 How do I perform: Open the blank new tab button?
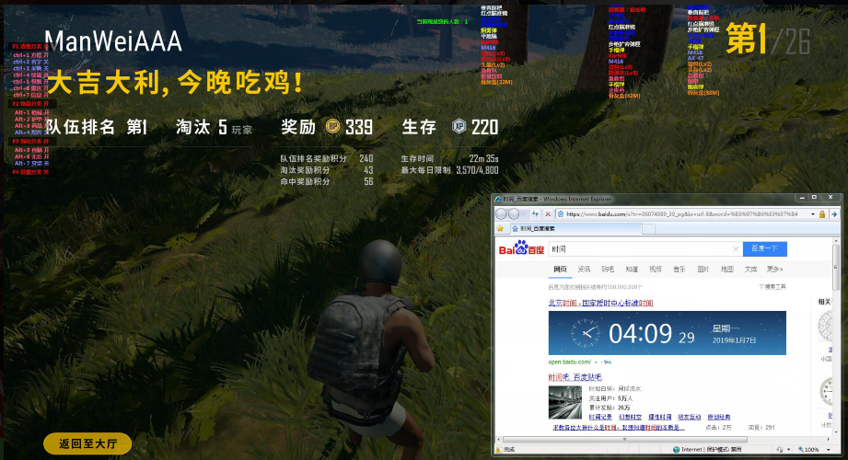coord(648,229)
